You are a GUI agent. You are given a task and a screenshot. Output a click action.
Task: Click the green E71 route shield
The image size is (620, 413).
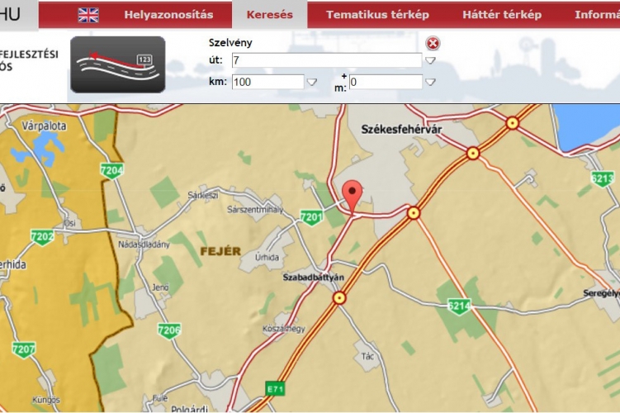pos(275,387)
